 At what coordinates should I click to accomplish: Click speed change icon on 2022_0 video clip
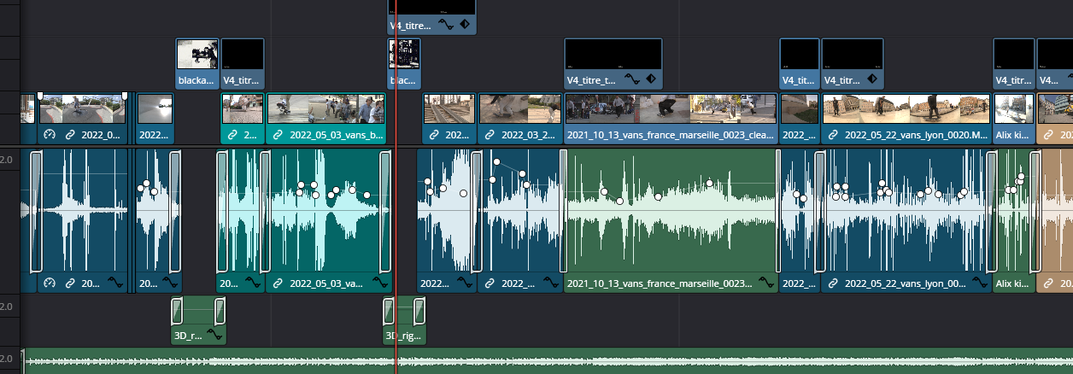tap(49, 135)
